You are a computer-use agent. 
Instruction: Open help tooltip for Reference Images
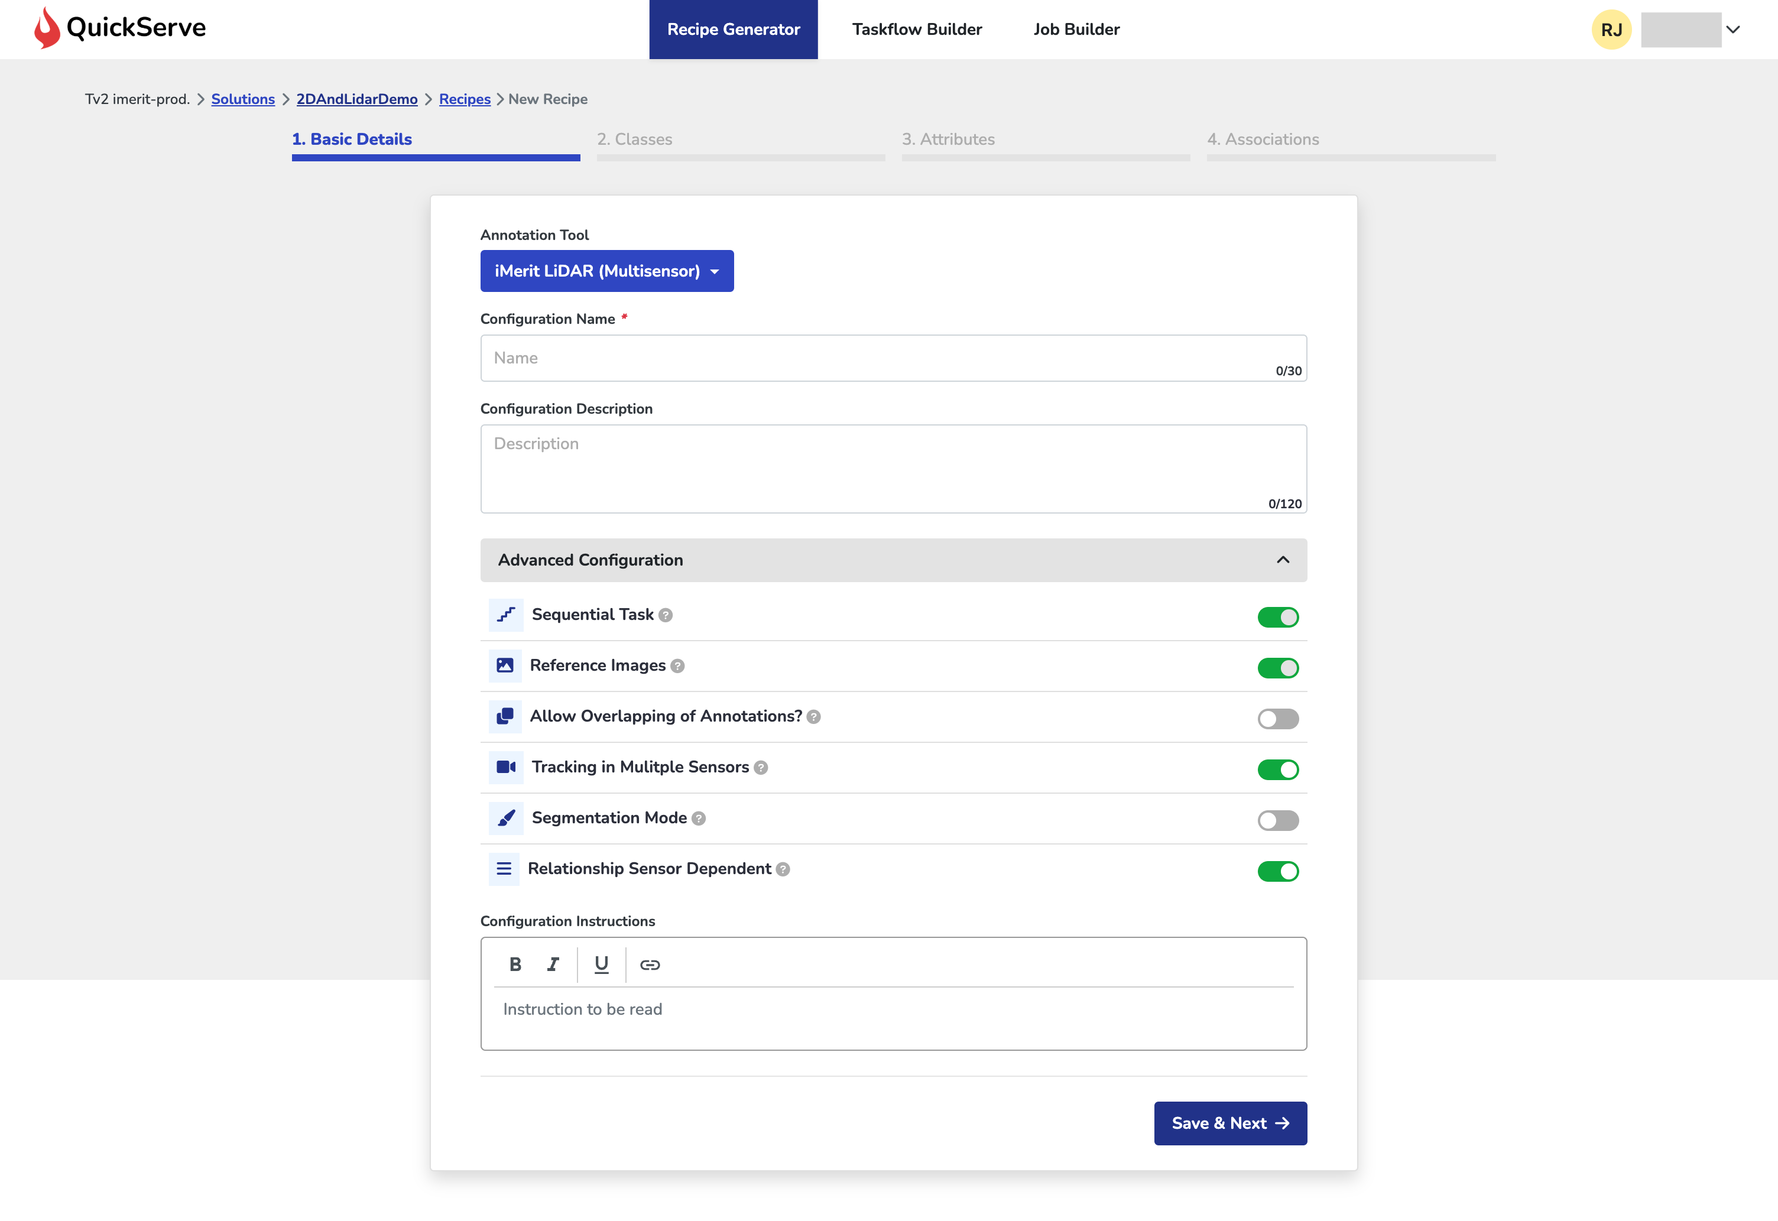pos(677,666)
